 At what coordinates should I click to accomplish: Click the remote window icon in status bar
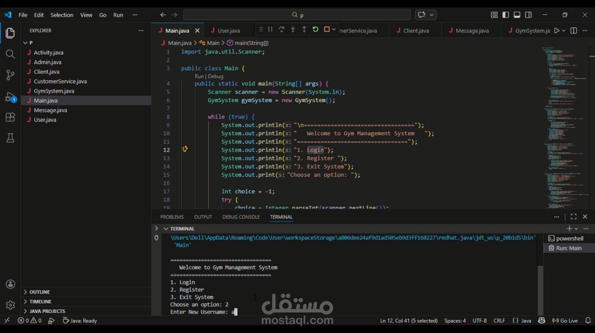(7, 320)
